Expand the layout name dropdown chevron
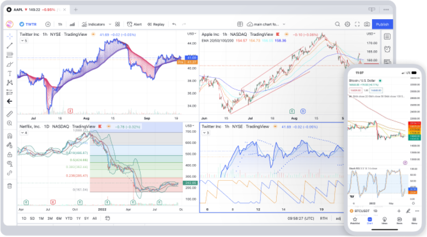Screen dimensions: 427x237 [x=284, y=24]
